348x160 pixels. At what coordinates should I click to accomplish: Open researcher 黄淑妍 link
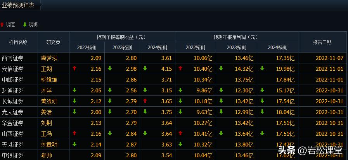coord(49,101)
